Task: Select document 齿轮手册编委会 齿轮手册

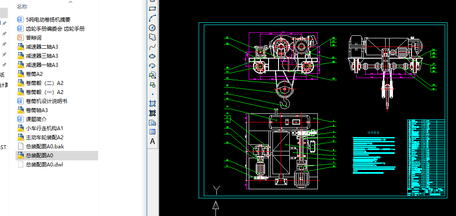Action: tap(51, 29)
